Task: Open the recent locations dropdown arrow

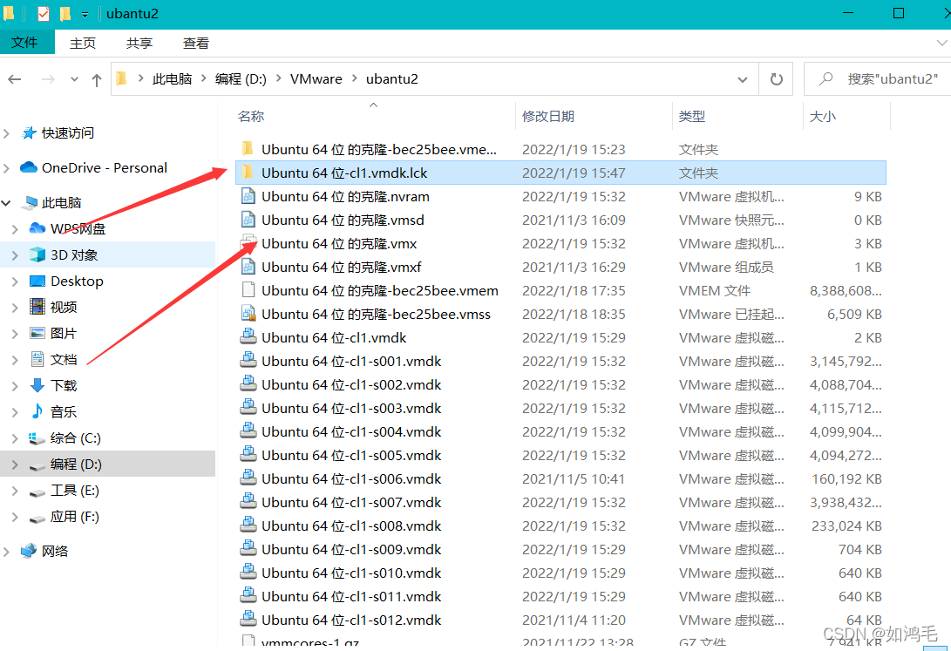Action: tap(74, 79)
